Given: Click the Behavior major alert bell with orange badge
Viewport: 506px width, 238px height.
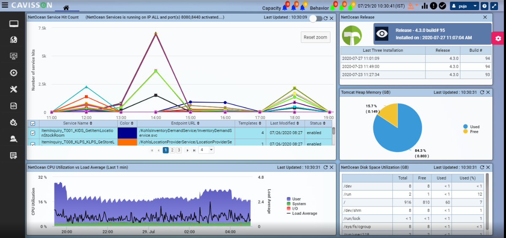Looking at the screenshot, I should click(342, 7).
